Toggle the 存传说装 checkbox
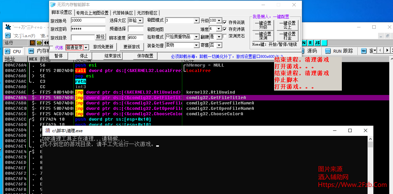This screenshot has height=194, width=393. point(225,23)
